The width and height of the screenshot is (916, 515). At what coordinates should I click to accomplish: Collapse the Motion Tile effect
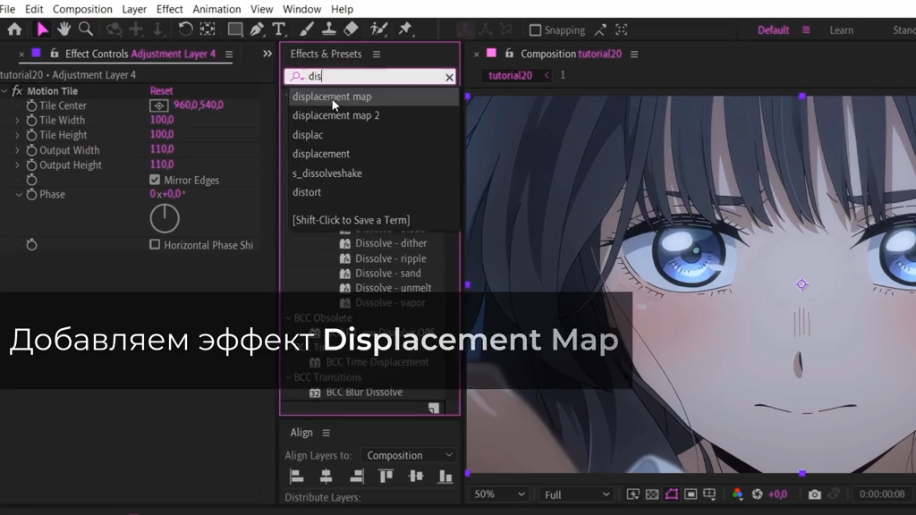click(4, 91)
